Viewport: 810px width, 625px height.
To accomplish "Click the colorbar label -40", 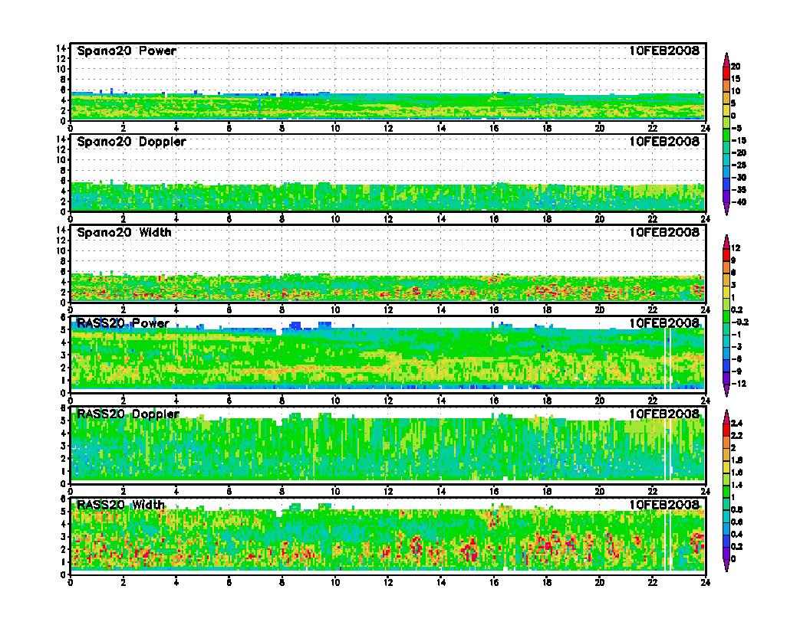I will coord(739,202).
